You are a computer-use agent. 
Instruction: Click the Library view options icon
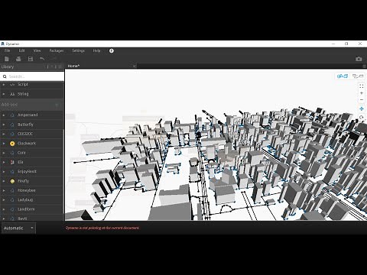(x=60, y=66)
